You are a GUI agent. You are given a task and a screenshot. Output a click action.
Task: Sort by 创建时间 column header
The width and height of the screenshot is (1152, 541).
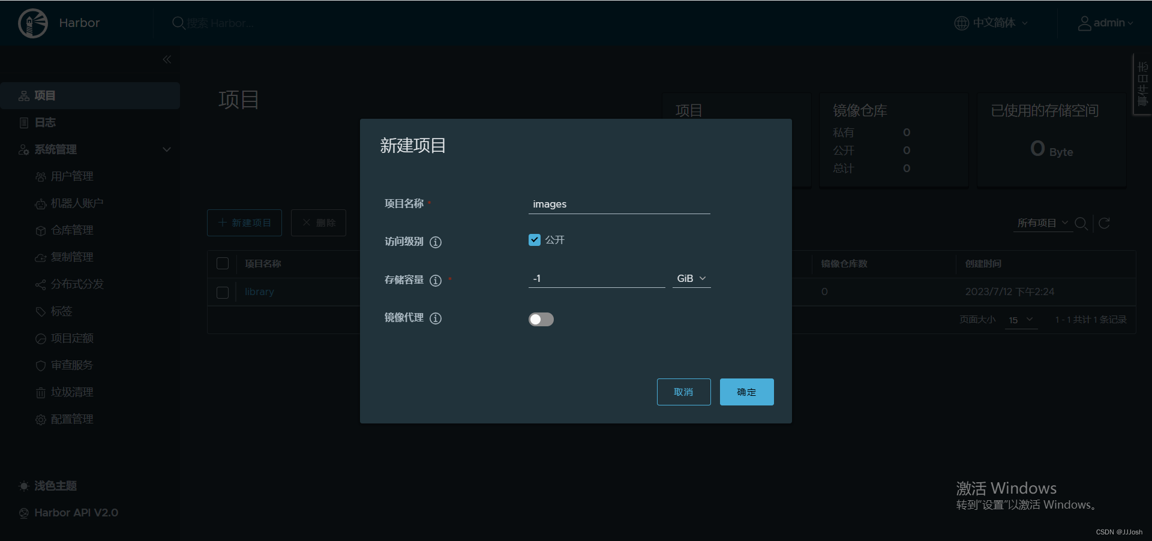point(983,264)
